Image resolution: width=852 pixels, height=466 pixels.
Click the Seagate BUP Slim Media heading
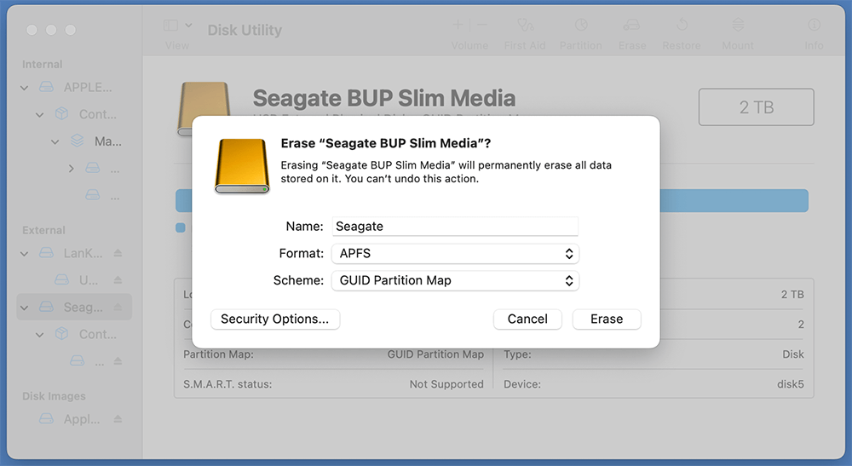[384, 98]
